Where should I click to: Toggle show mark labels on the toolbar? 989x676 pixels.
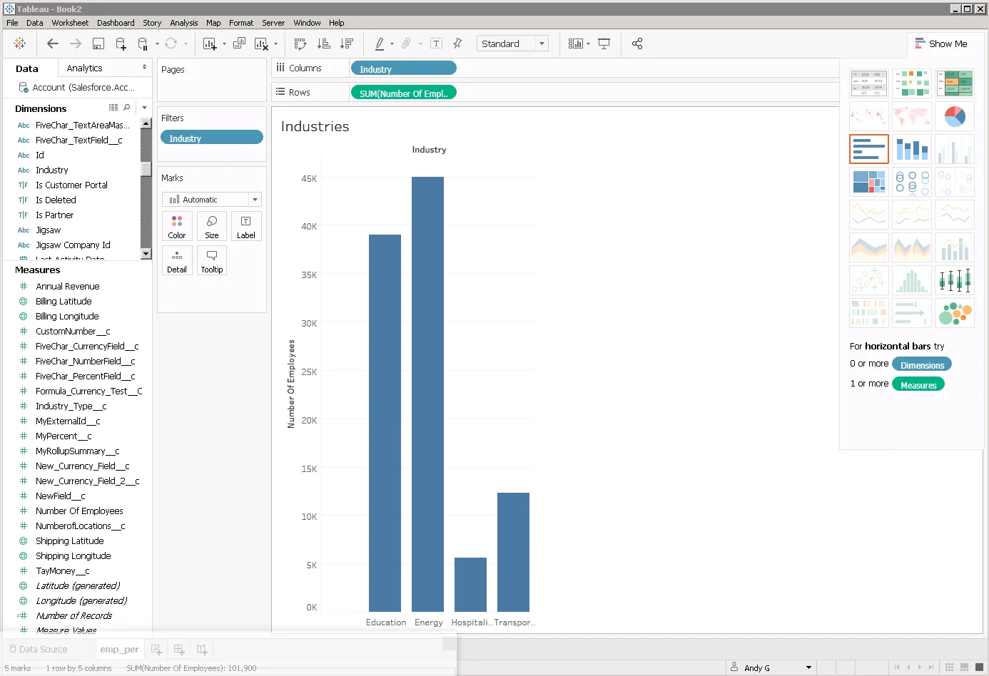(435, 43)
